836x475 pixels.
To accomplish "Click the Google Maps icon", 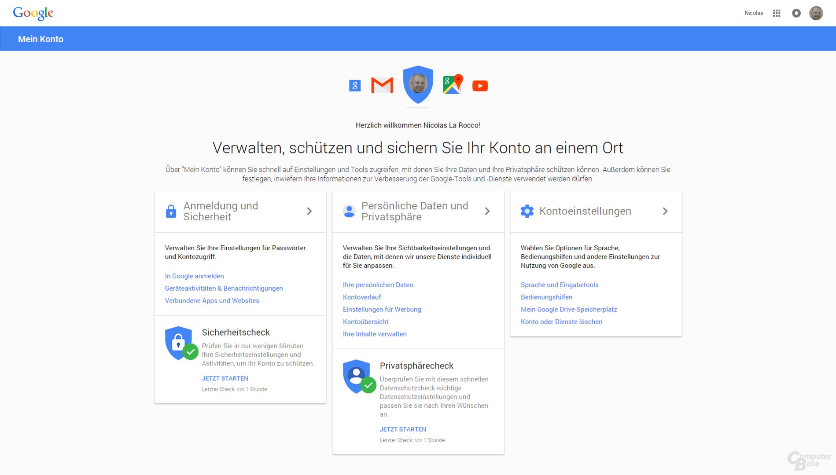I will click(453, 84).
